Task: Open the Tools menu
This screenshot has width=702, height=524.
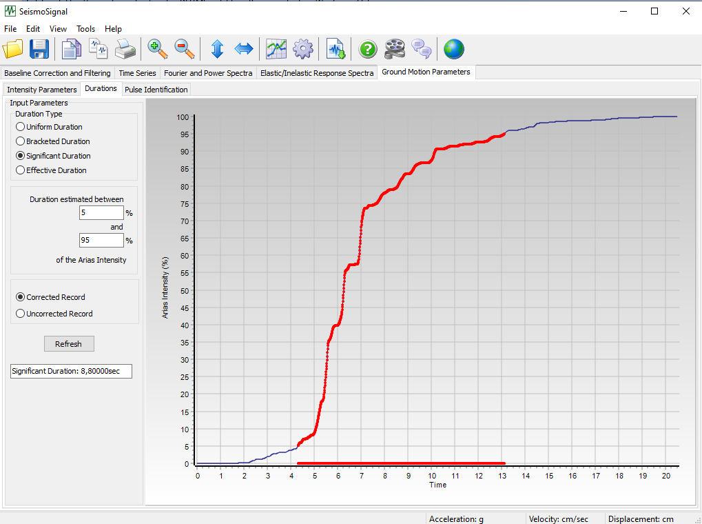Action: click(85, 29)
